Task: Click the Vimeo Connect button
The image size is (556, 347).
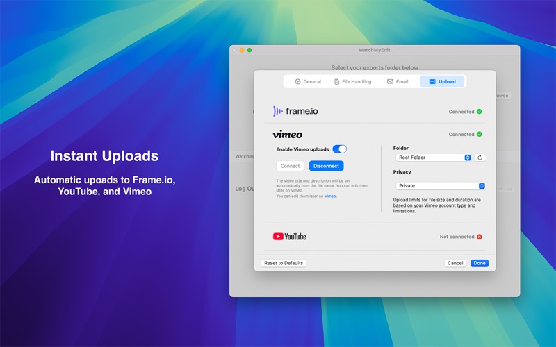Action: click(290, 166)
